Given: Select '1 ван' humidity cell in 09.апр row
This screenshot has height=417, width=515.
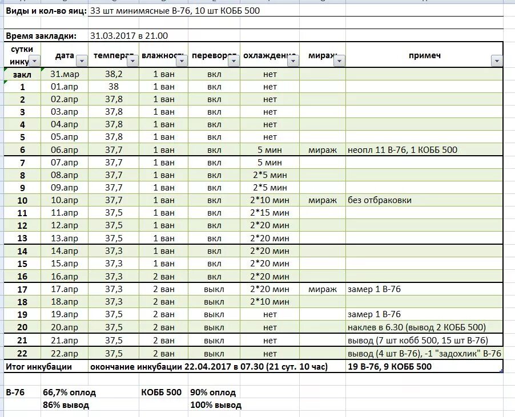Looking at the screenshot, I should click(163, 188).
